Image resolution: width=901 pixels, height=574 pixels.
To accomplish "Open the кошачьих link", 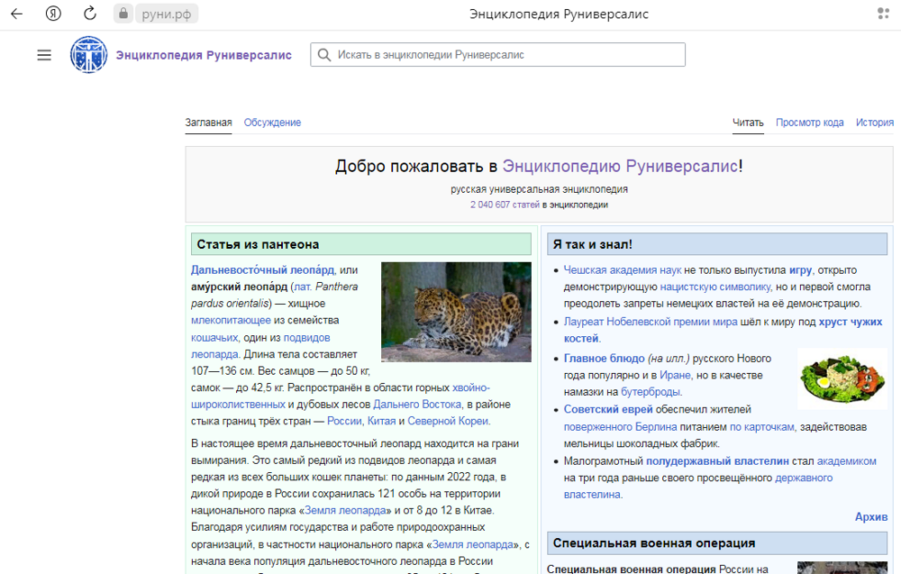I will [214, 338].
